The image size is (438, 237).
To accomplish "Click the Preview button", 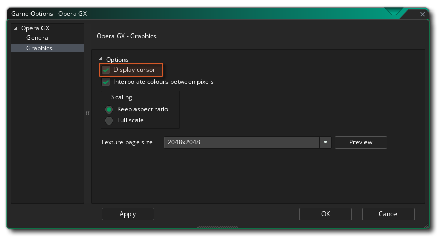I will coord(361,142).
